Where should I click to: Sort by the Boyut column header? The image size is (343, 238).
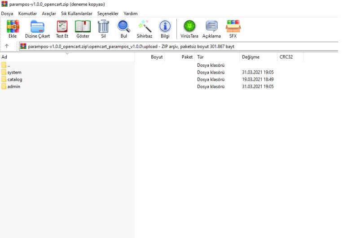[x=150, y=57]
